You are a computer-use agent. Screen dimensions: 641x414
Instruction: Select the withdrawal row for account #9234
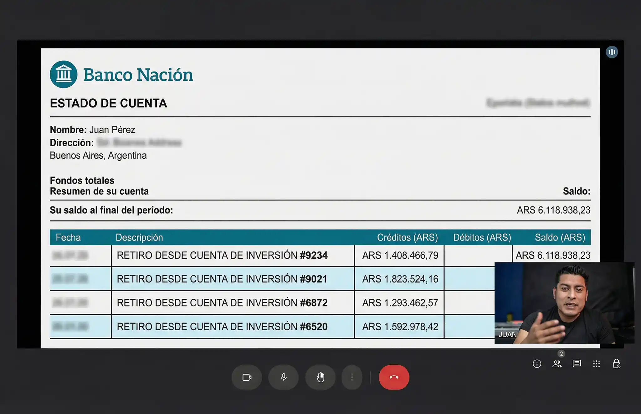click(x=222, y=255)
